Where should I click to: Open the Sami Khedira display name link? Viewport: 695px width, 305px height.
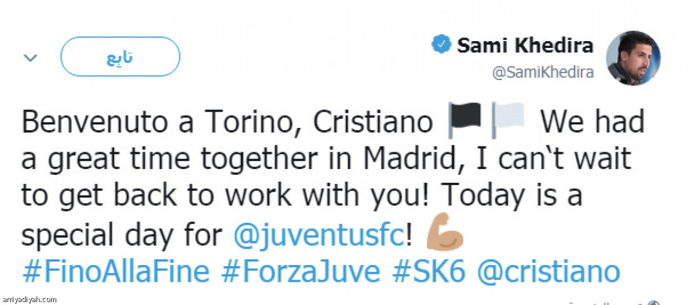[525, 45]
